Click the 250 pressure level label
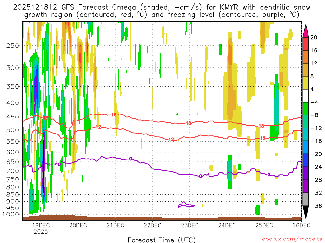This screenshot has height=243, width=325. pyautogui.click(x=13, y=46)
